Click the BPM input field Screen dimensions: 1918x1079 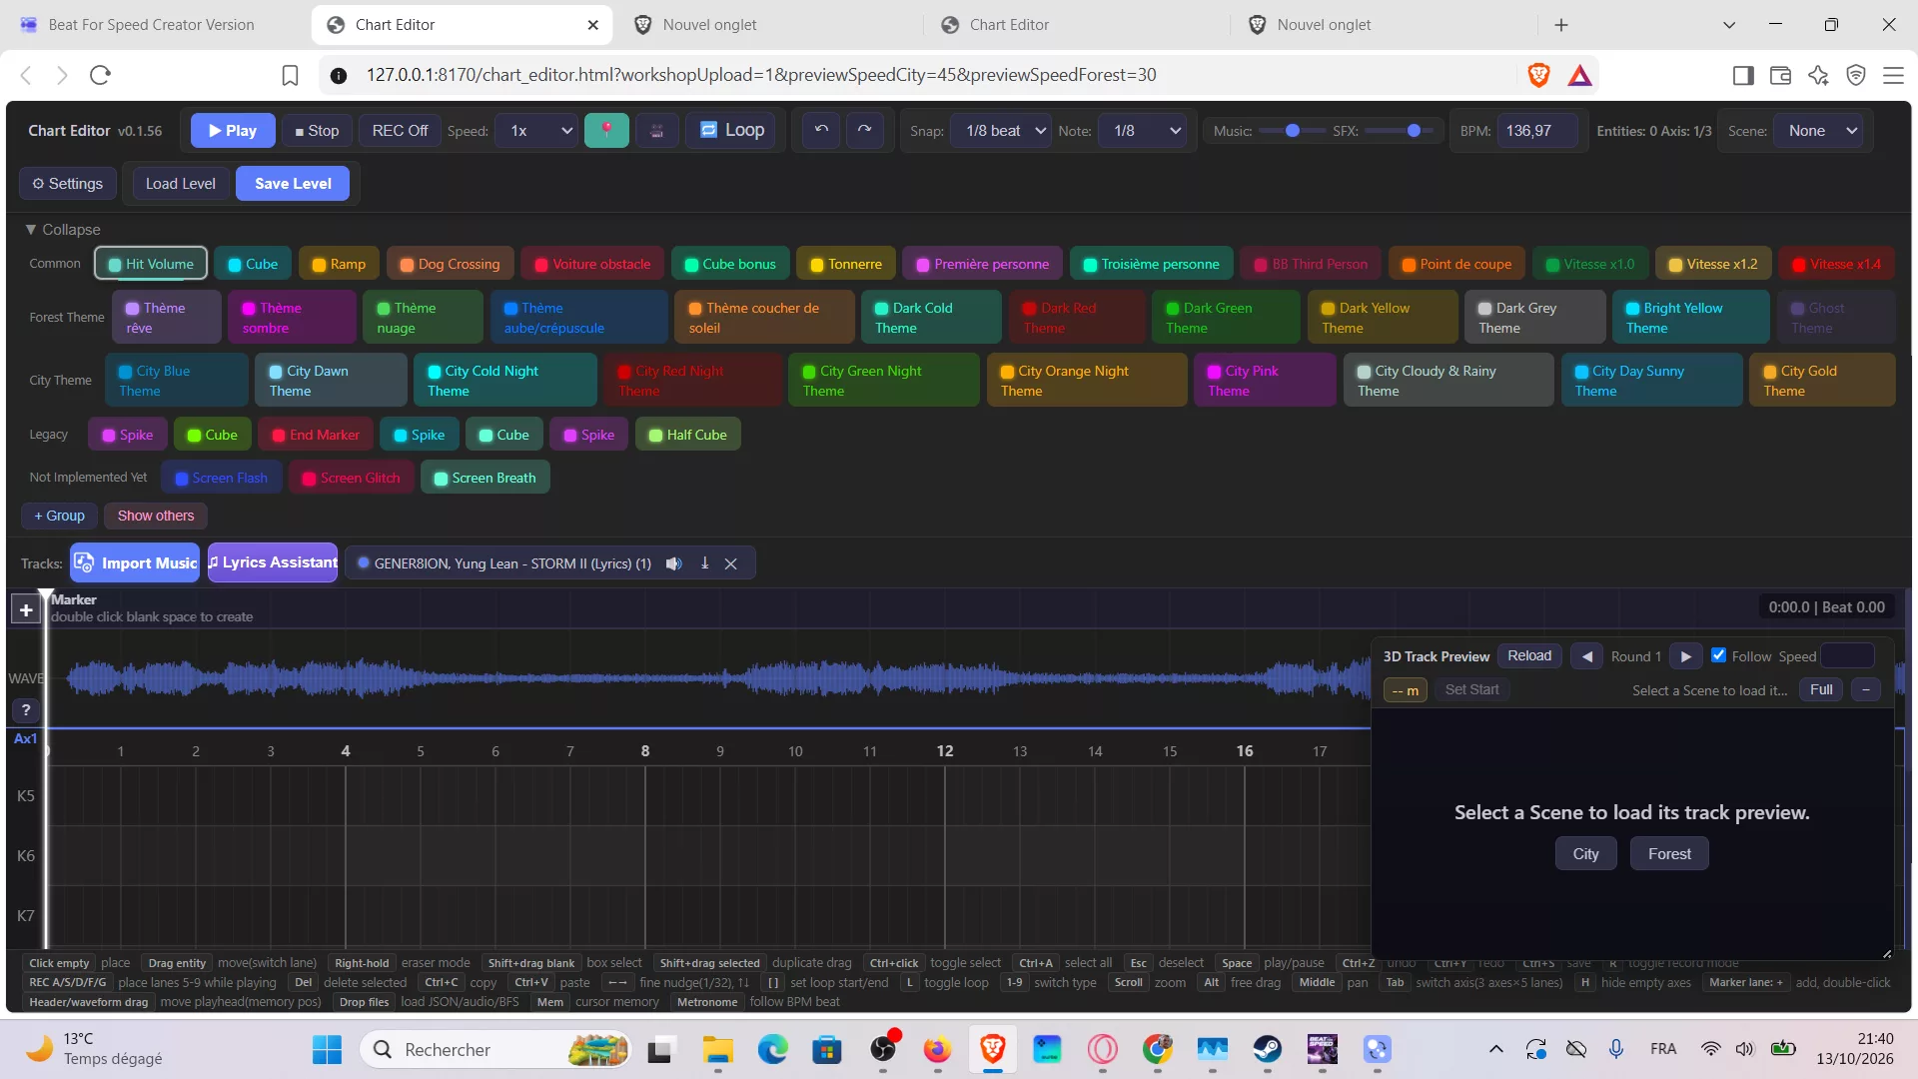coord(1537,131)
